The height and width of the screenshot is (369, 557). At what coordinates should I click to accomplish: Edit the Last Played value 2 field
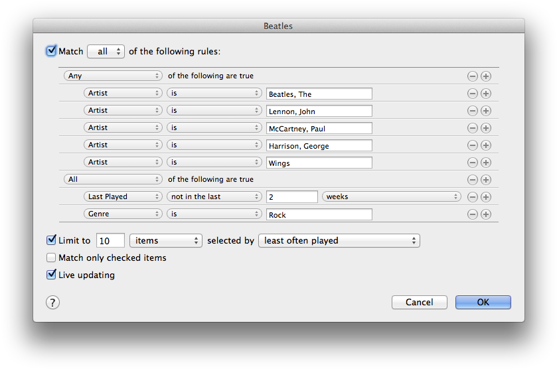point(292,196)
